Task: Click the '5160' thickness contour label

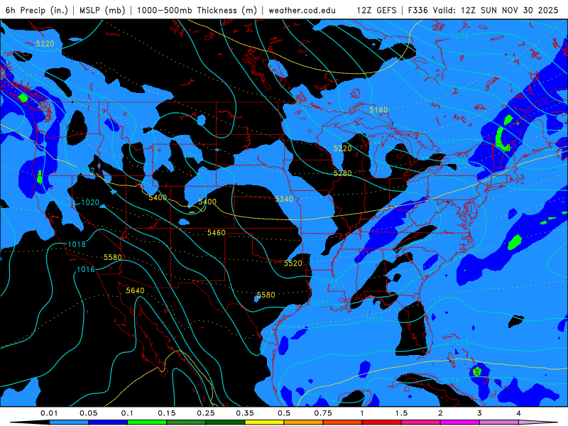Action: coord(378,110)
